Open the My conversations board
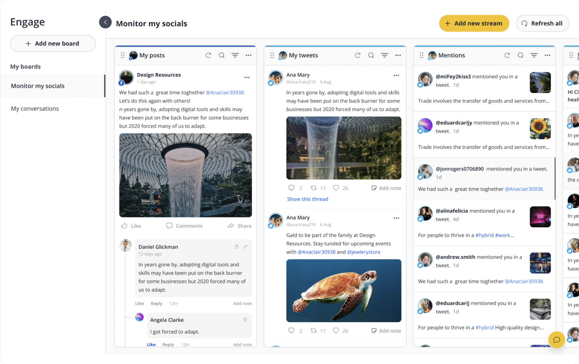579x364 pixels. point(35,109)
